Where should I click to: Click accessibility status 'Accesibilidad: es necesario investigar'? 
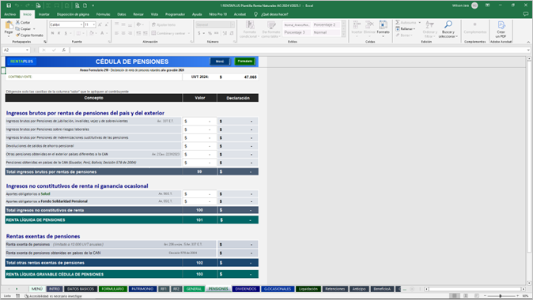(53, 296)
